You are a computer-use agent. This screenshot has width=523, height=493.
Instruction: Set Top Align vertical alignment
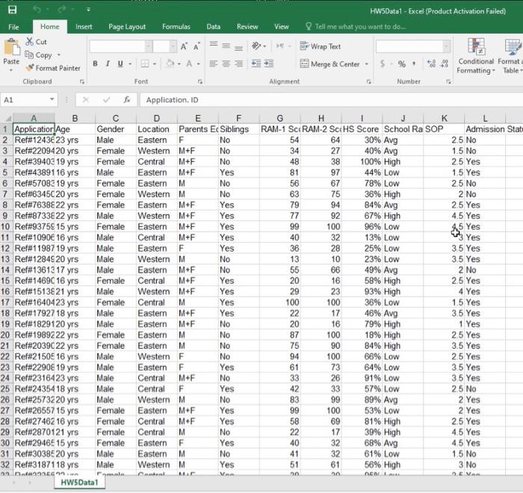[x=214, y=45]
